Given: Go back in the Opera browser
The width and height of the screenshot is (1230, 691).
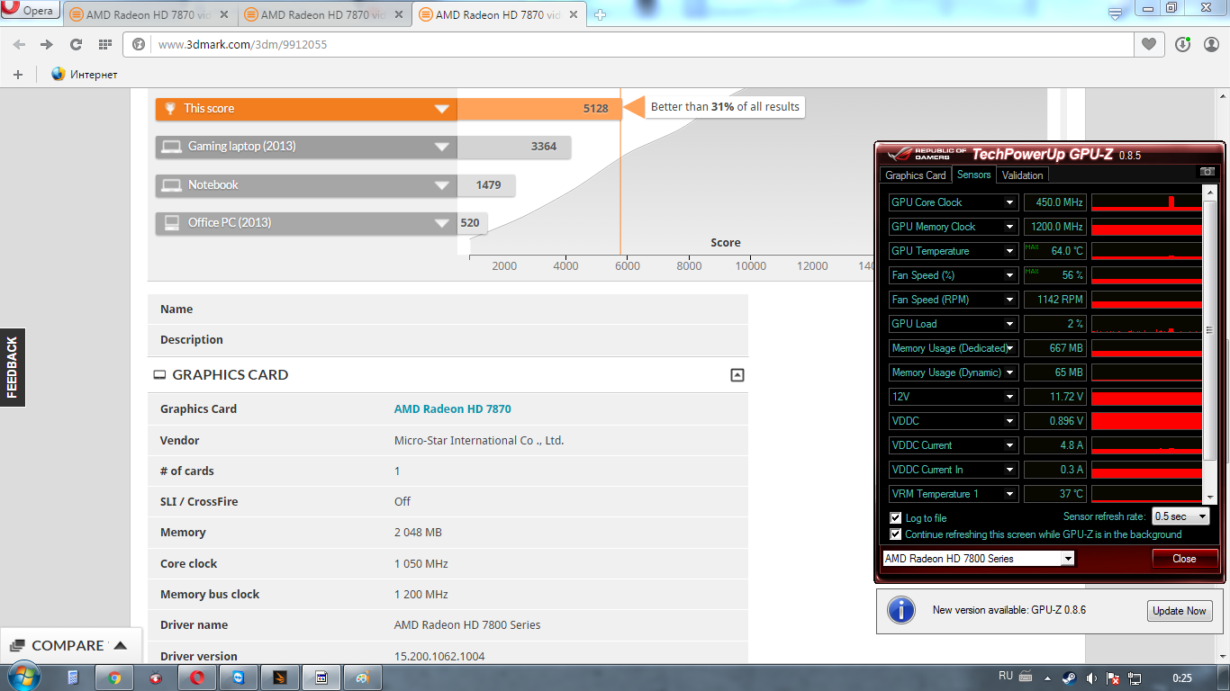Looking at the screenshot, I should pyautogui.click(x=19, y=44).
